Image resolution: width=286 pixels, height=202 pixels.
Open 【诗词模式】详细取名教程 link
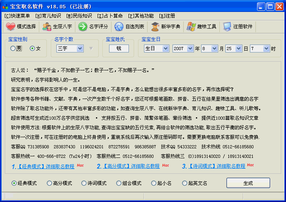click(217, 166)
